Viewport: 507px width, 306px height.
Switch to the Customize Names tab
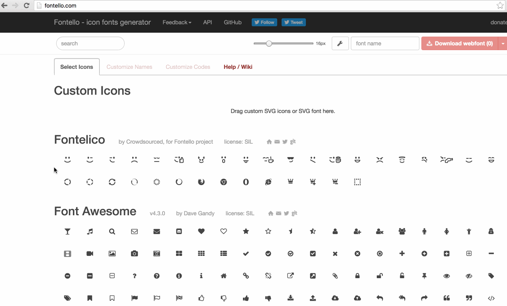[x=129, y=67]
